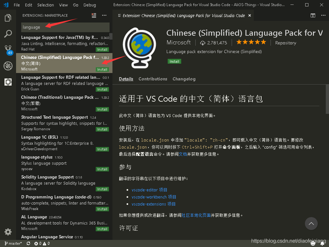The height and width of the screenshot is (247, 329).
Task: Install Chinese (Simplified) Language Pack in list
Action: pyautogui.click(x=102, y=69)
